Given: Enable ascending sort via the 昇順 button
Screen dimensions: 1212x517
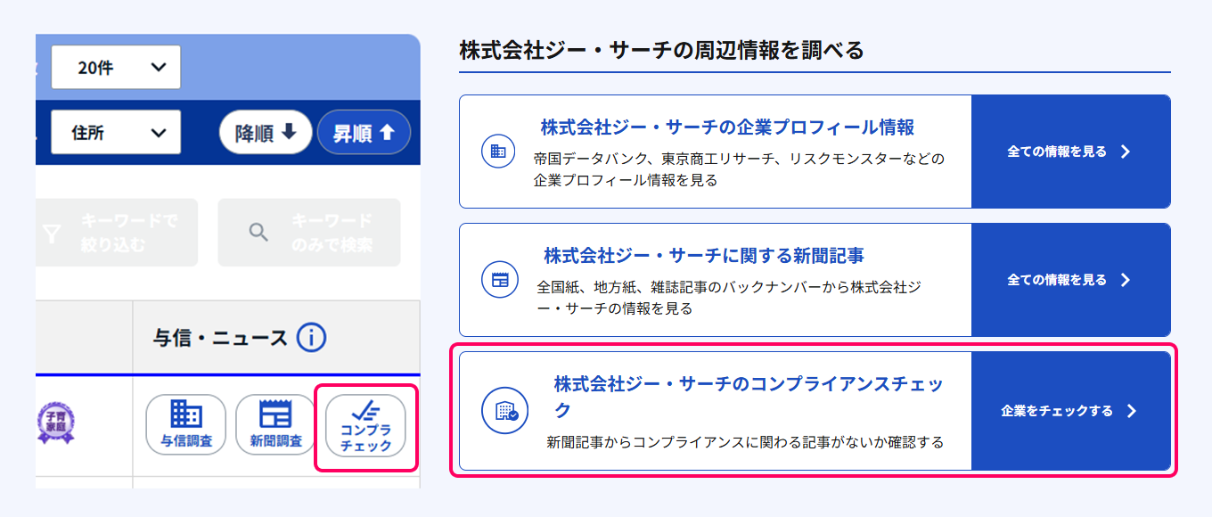Looking at the screenshot, I should point(364,131).
